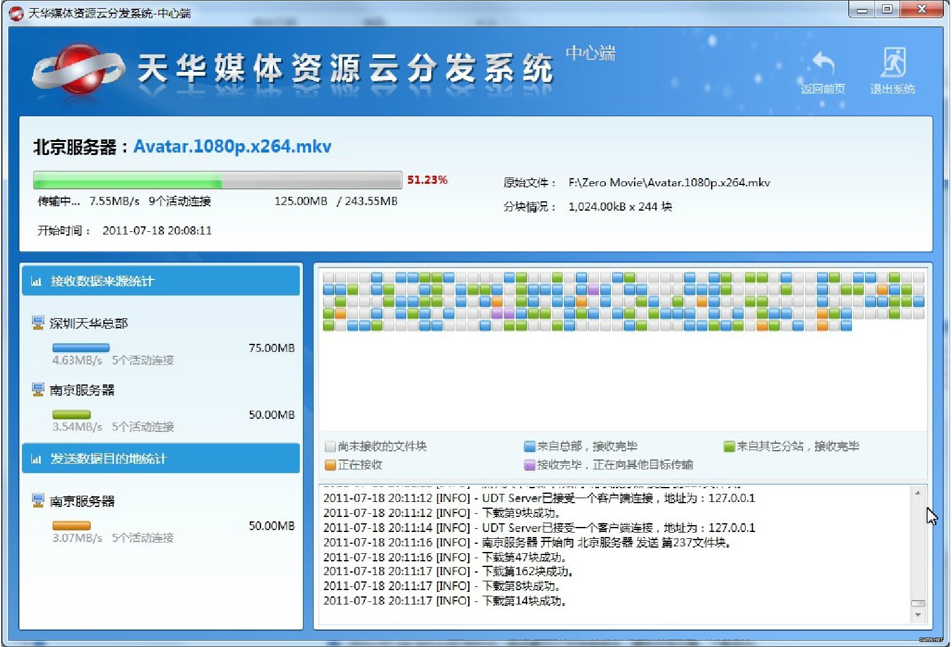Click the bar chart icon in send statistics header
Image resolution: width=952 pixels, height=647 pixels.
point(36,459)
